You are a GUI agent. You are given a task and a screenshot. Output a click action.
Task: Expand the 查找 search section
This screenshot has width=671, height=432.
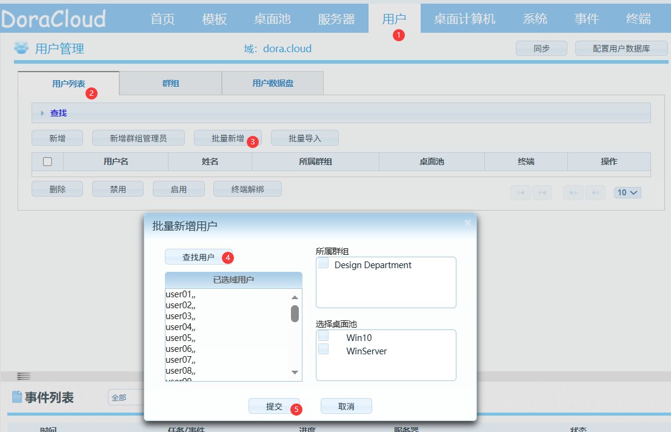tap(58, 113)
